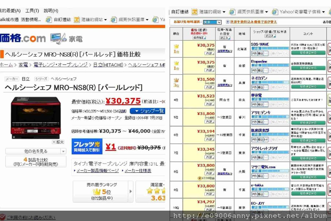Screen dimensions: 331x221
Task: Click 延長保証対応 button in アサヒデンキ row
Action: click(x=308, y=123)
